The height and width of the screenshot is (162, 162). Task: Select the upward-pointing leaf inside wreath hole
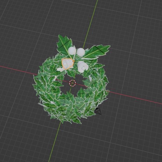(x=81, y=92)
